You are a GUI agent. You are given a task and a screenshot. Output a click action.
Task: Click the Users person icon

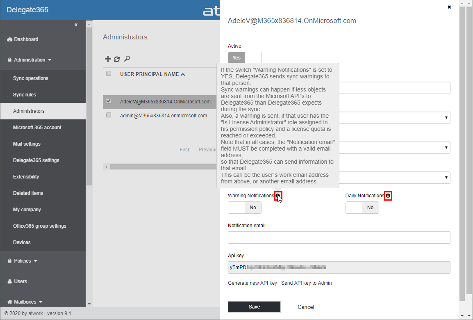[x=10, y=281]
